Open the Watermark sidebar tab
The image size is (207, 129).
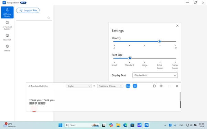pyautogui.click(x=7, y=37)
